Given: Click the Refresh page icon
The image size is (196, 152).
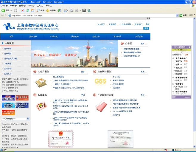Looking at the screenshot, I should coord(27,10).
